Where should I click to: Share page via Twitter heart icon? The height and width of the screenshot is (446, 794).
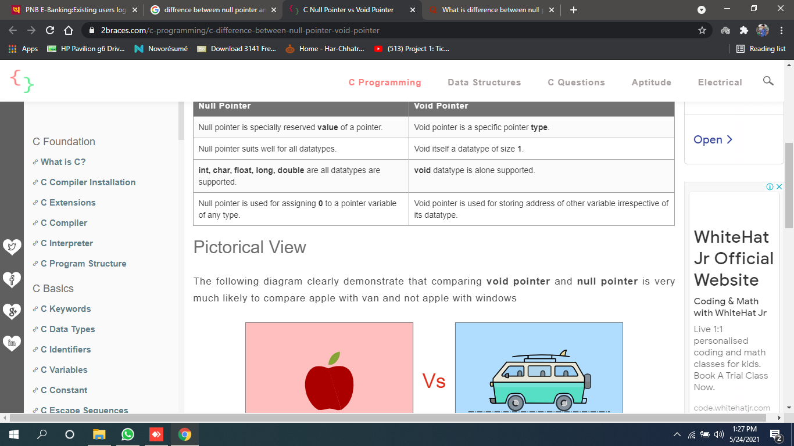[x=12, y=247]
